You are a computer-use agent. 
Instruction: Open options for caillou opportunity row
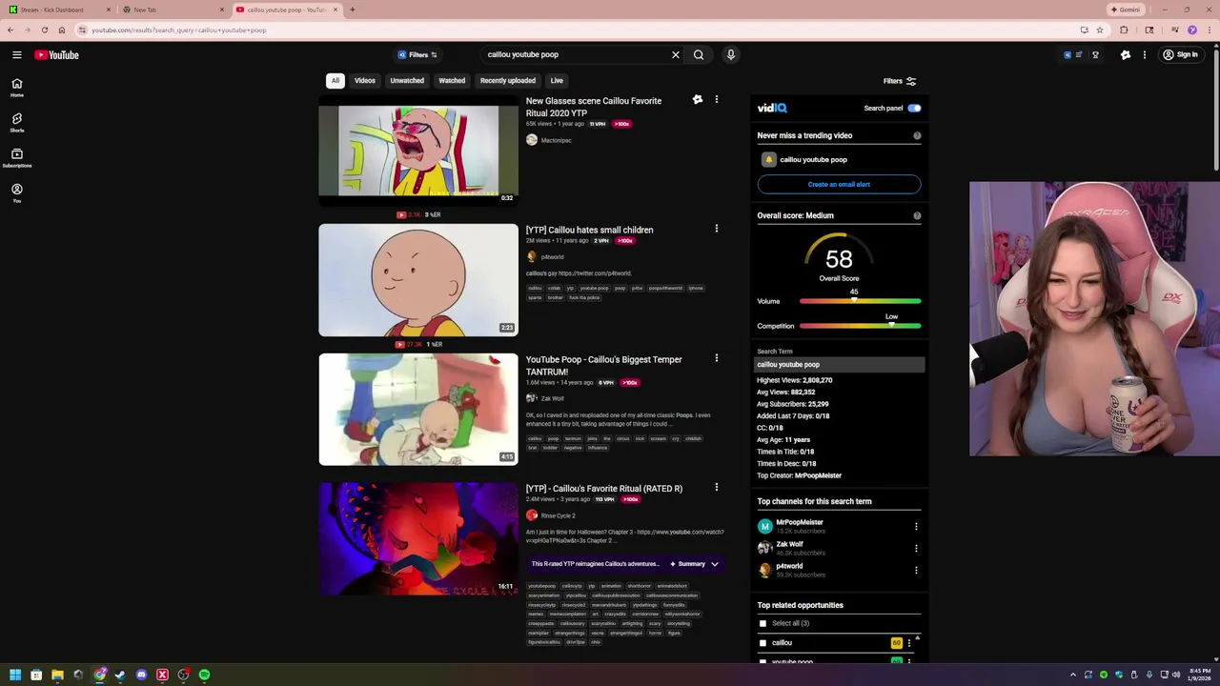(x=909, y=643)
